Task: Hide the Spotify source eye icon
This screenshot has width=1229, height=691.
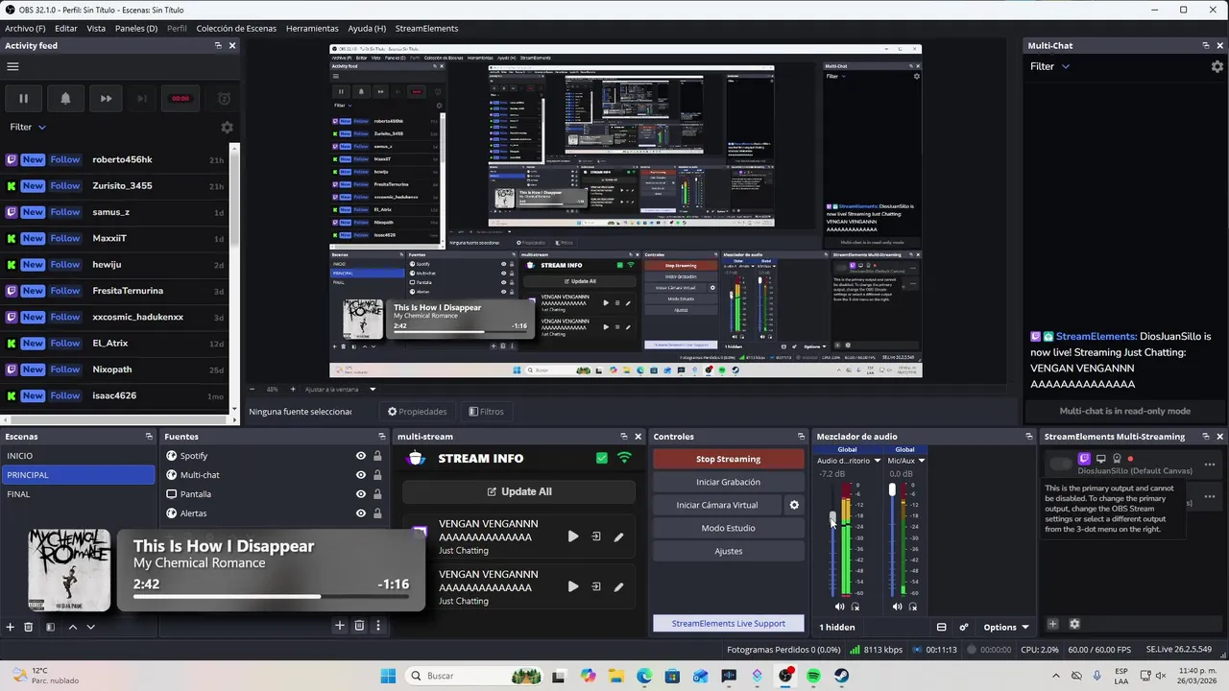Action: click(x=361, y=456)
